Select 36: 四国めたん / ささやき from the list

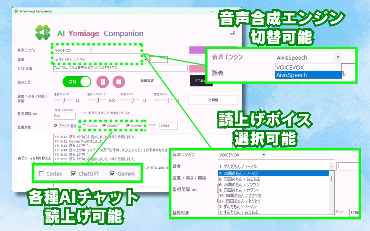click(x=274, y=195)
